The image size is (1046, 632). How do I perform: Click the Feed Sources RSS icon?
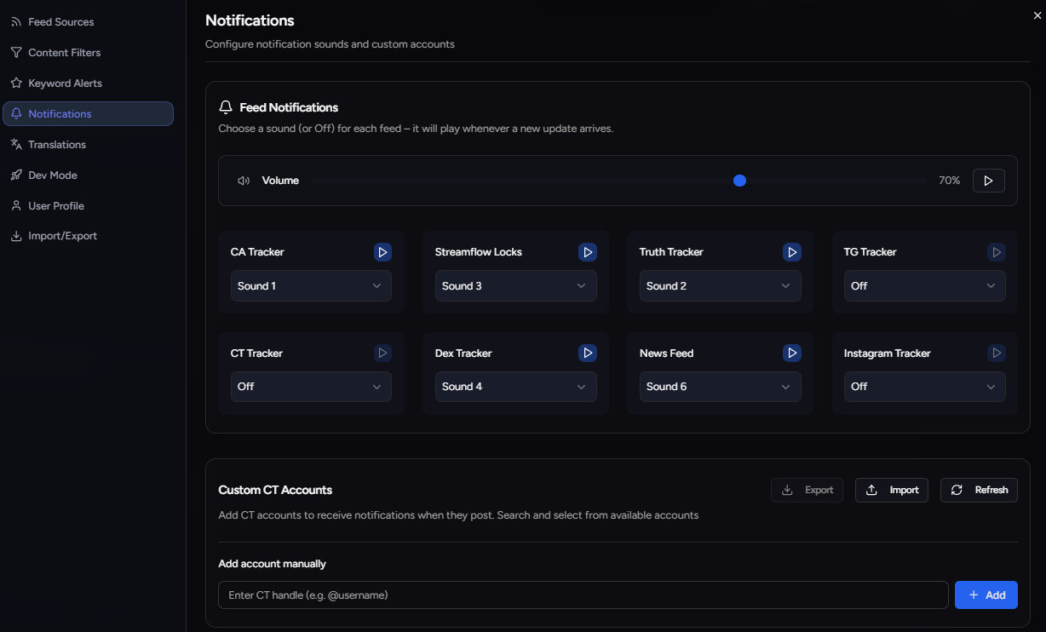(x=16, y=21)
